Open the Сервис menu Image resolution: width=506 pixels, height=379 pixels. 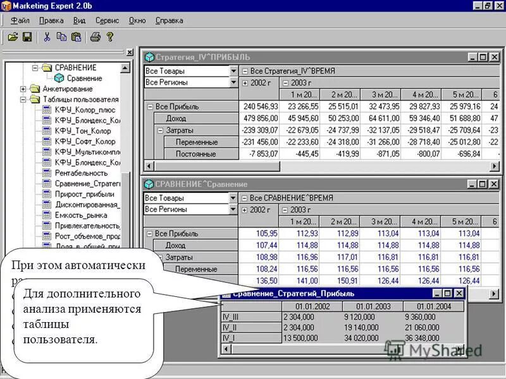[107, 20]
